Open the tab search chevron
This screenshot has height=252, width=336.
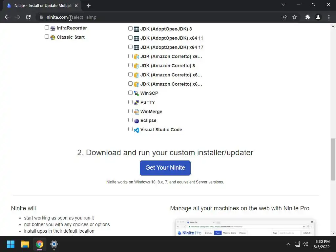[283, 5]
